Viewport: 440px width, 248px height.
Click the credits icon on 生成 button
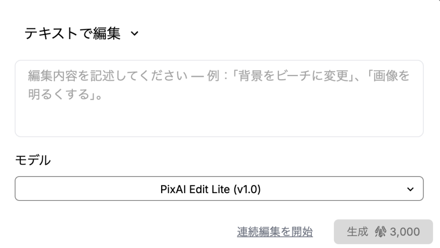pyautogui.click(x=381, y=232)
